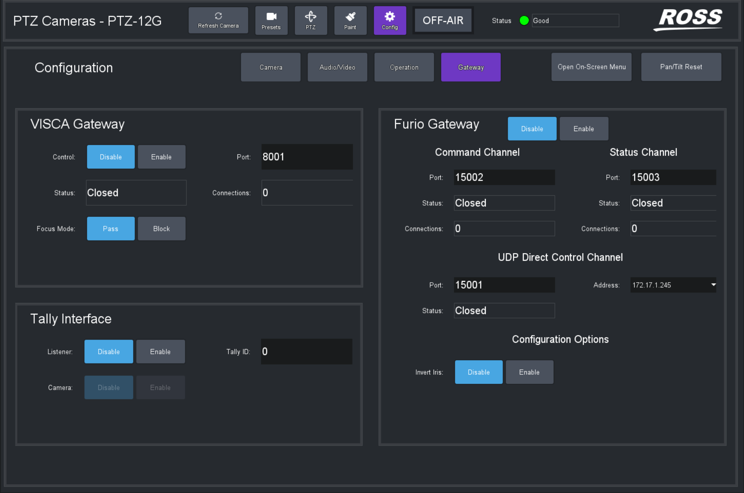This screenshot has height=493, width=744.
Task: Switch to the Audio/Video tab
Action: pyautogui.click(x=337, y=67)
